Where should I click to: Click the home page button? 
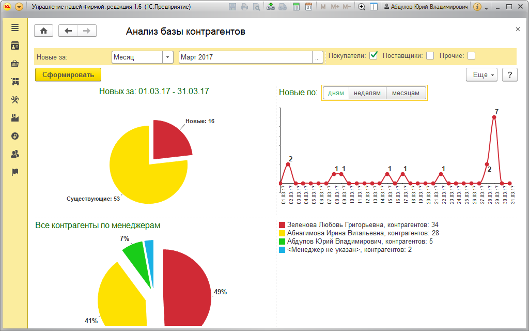pyautogui.click(x=43, y=31)
